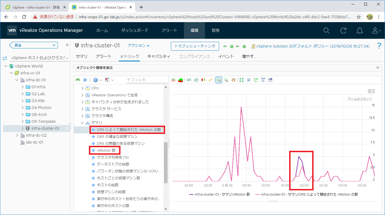Toggle anomalies display on chart
Viewport: 385px width, 215px height.
(x=203, y=80)
